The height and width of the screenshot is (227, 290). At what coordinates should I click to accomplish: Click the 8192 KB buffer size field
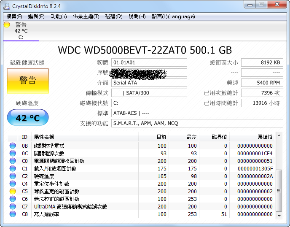coord(262,62)
